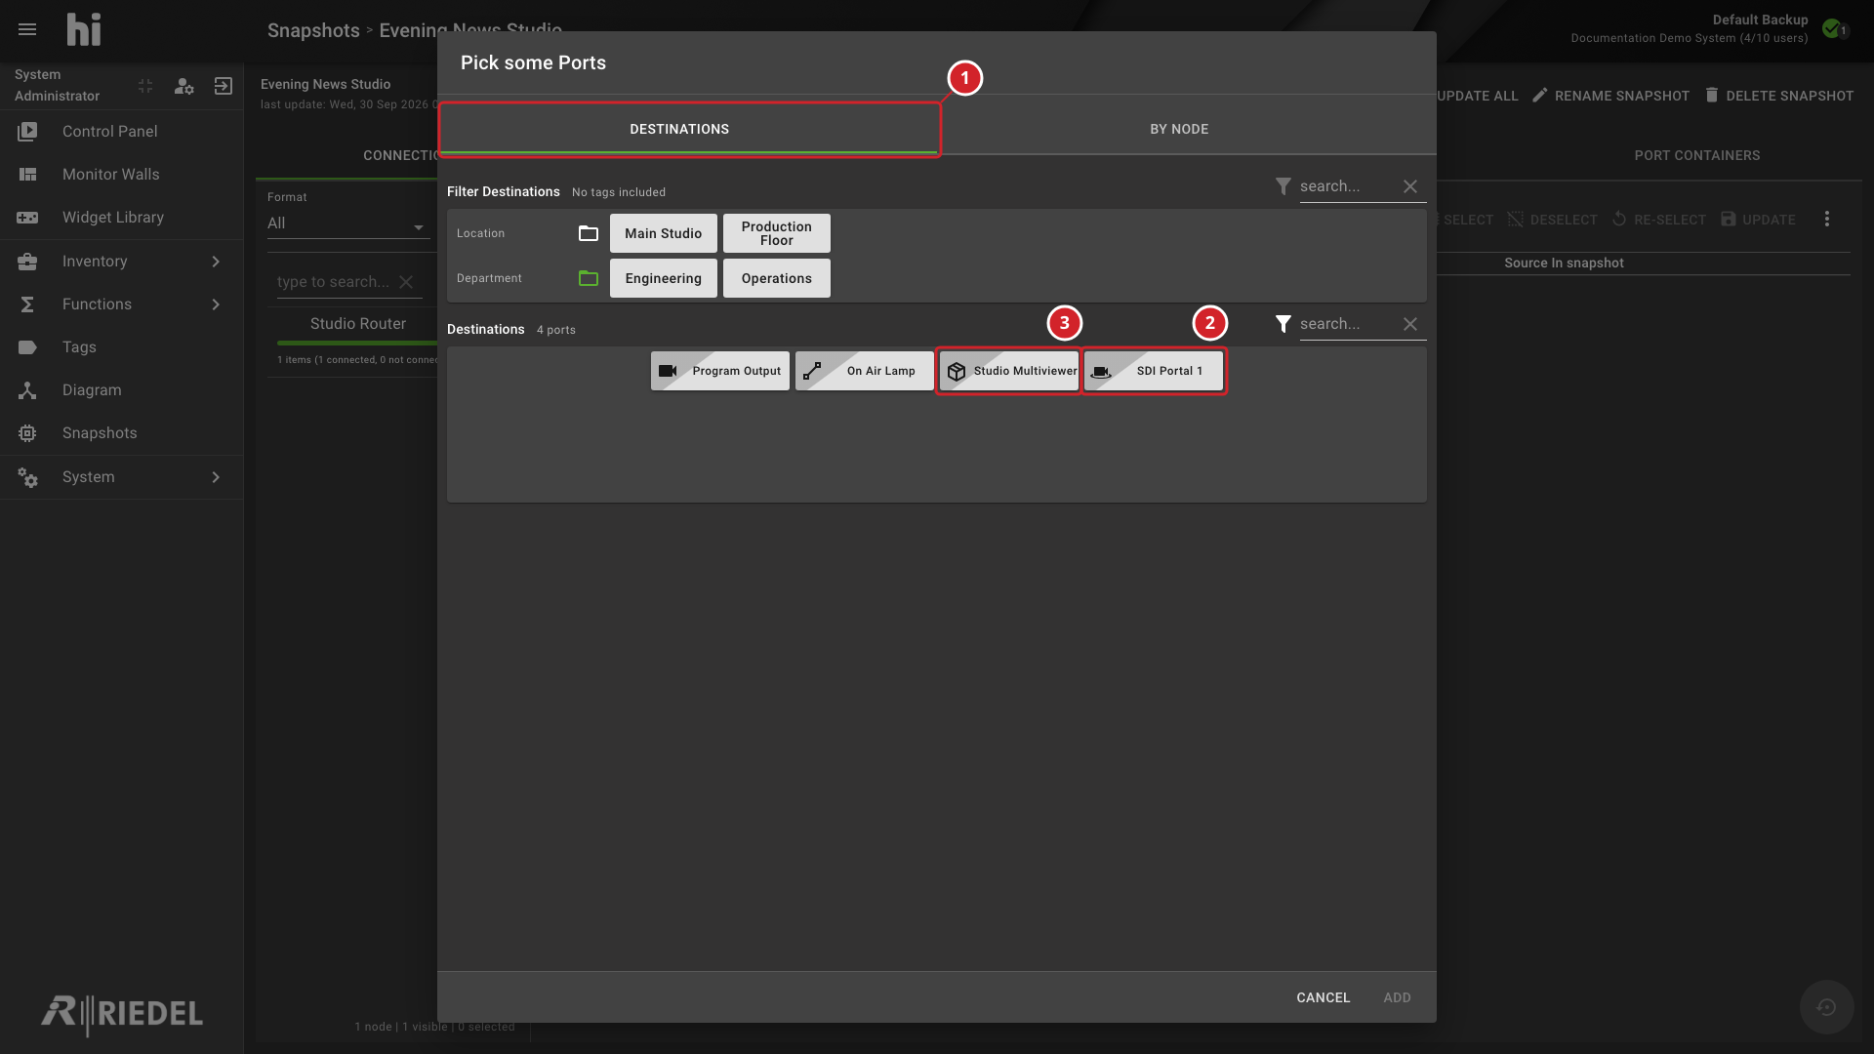Select the SDI Portal 1 destination port
The height and width of the screenshot is (1054, 1874).
(x=1154, y=371)
